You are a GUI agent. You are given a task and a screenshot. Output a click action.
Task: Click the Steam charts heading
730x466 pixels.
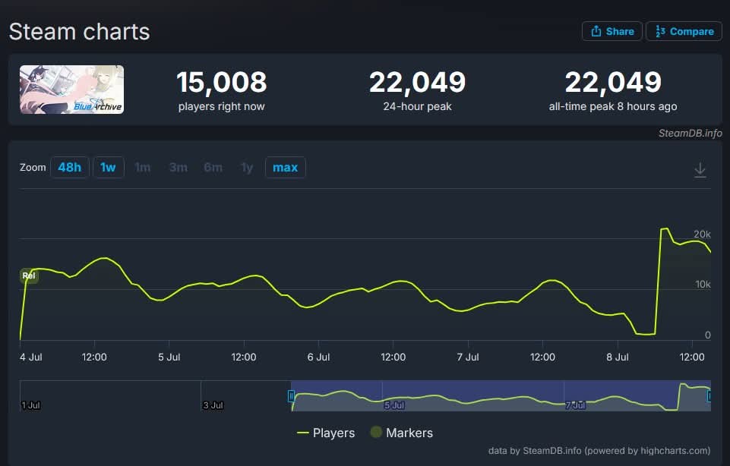coord(79,32)
